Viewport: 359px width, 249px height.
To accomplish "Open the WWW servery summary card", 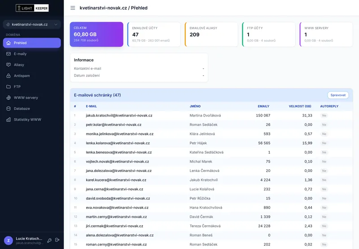I will click(x=326, y=34).
